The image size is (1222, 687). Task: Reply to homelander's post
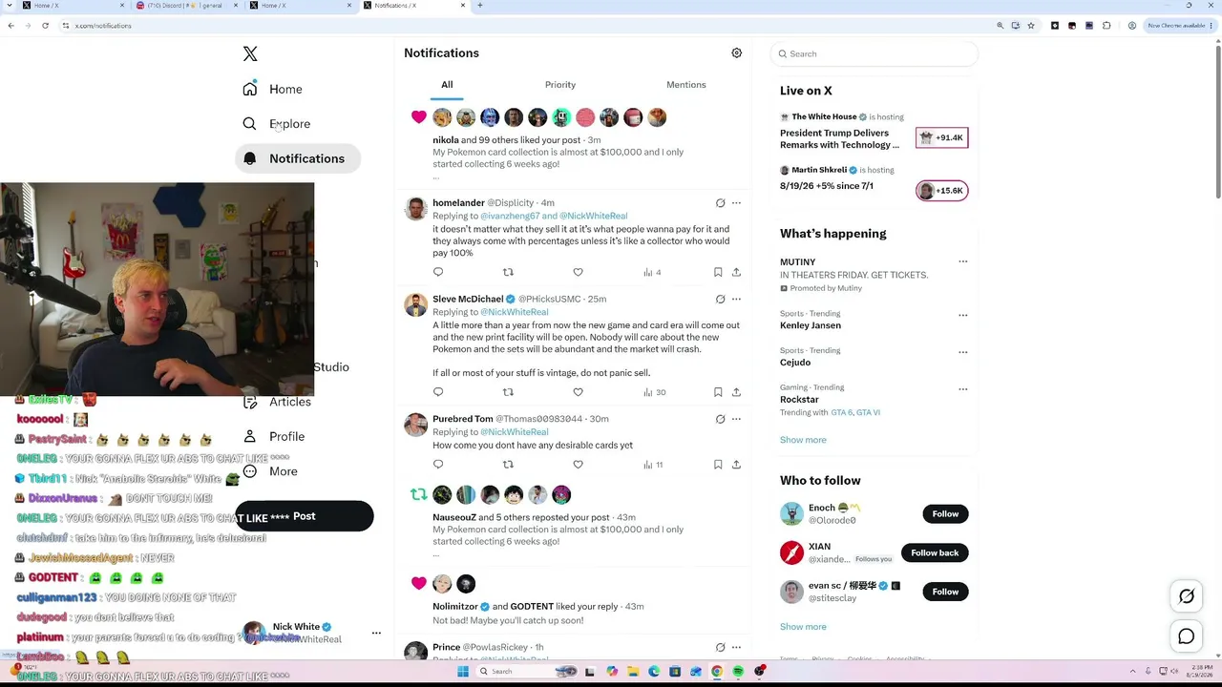tap(438, 273)
